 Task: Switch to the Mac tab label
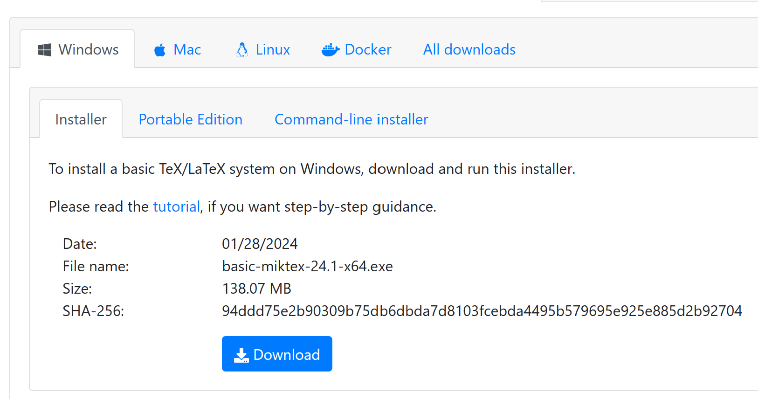pyautogui.click(x=187, y=50)
